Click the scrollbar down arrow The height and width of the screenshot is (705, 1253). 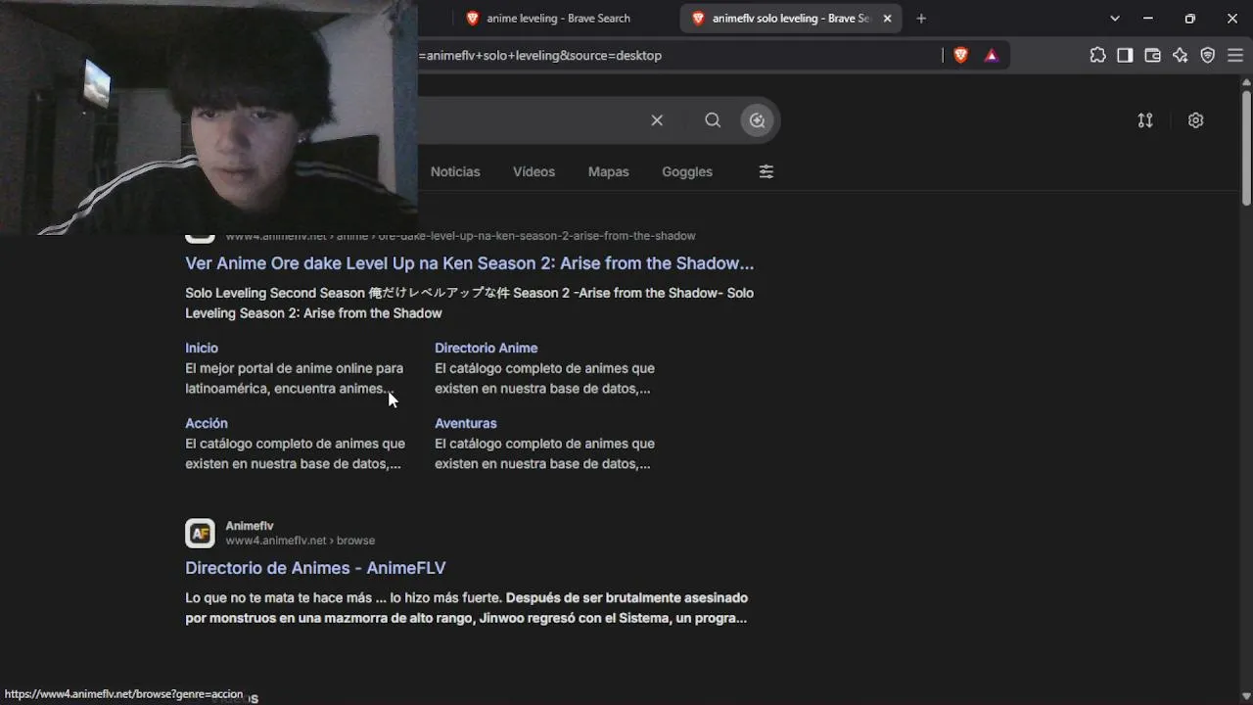[1246, 696]
